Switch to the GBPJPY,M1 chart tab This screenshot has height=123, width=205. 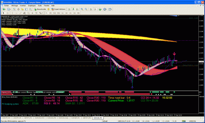[x=28, y=118]
